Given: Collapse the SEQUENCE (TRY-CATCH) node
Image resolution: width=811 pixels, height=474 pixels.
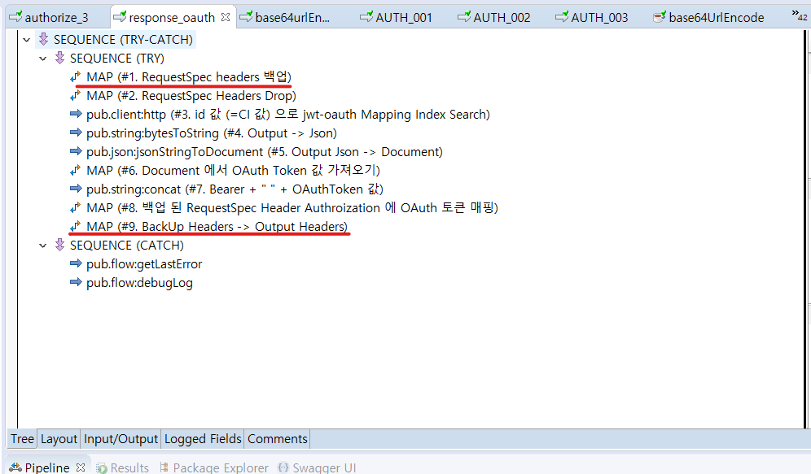Looking at the screenshot, I should pyautogui.click(x=27, y=40).
